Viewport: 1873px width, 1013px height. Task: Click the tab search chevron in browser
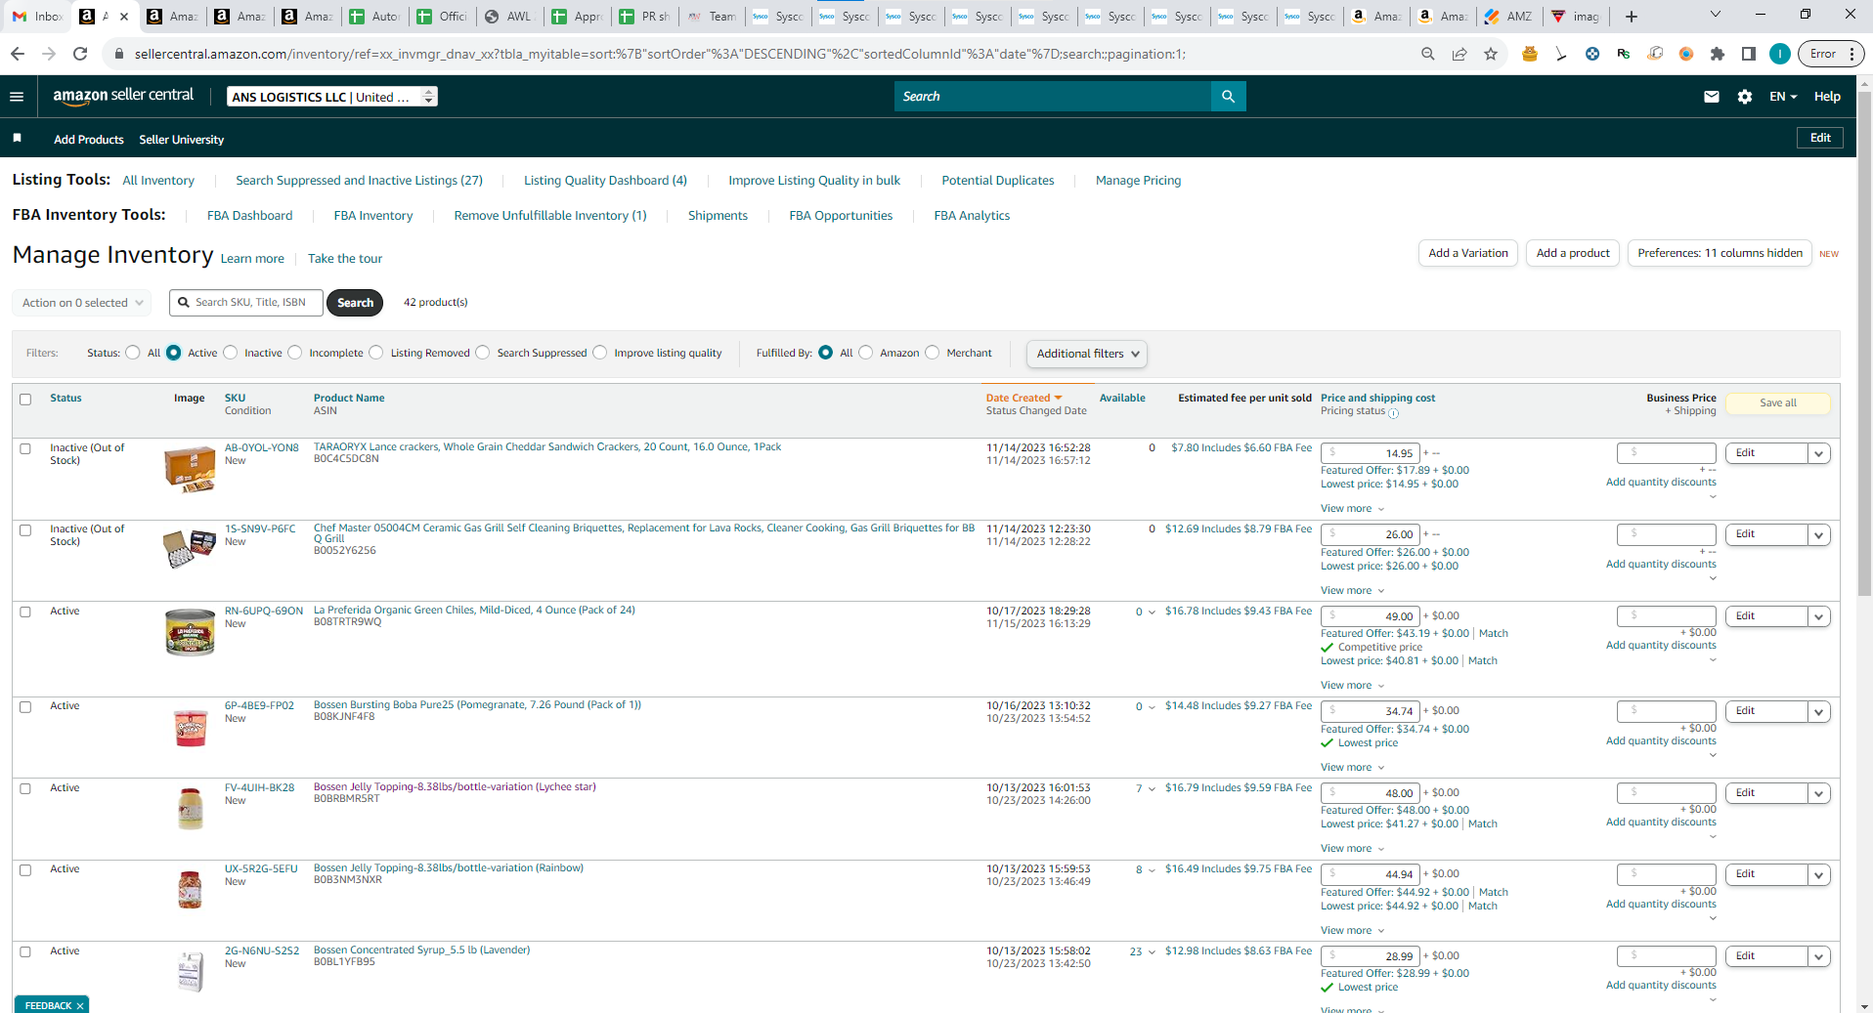pos(1716,15)
